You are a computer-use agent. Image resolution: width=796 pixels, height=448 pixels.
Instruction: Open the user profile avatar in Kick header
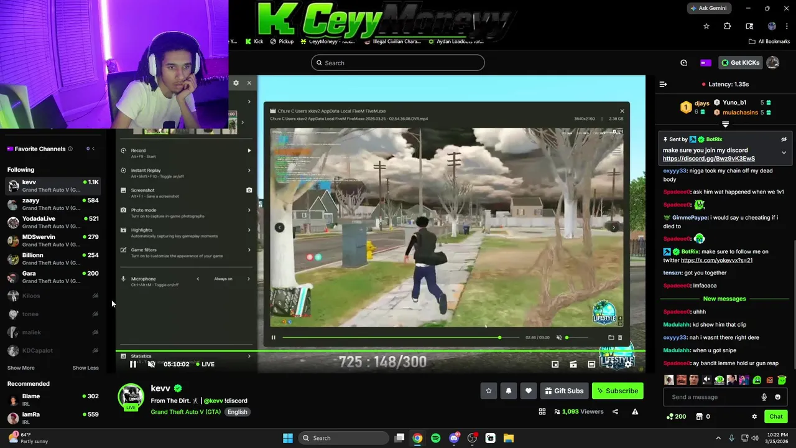tap(773, 63)
